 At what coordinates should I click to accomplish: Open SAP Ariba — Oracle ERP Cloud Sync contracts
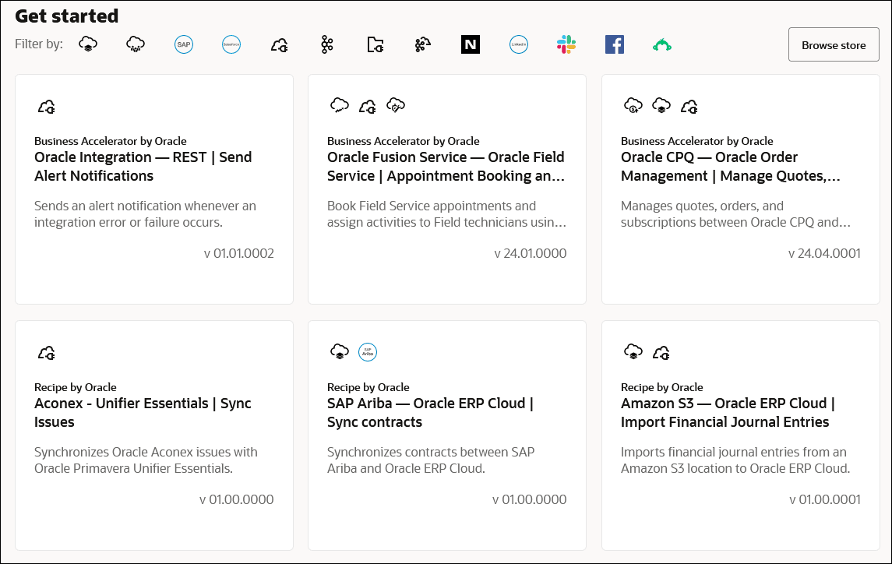pos(430,413)
